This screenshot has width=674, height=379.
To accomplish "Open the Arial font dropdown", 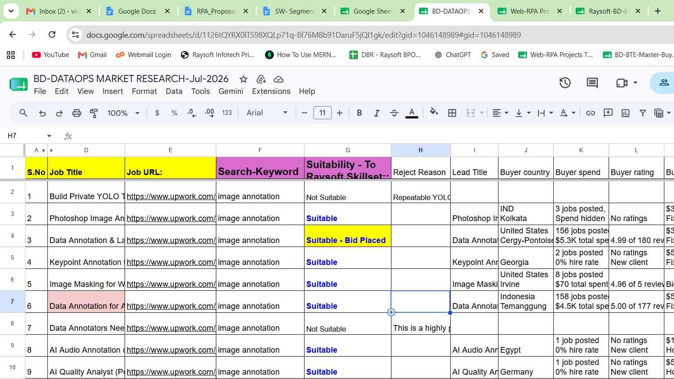I will click(x=267, y=113).
